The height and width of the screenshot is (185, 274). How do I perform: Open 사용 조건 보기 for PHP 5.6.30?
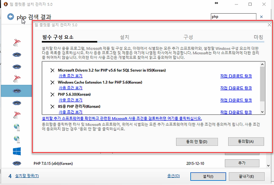[x=71, y=100]
